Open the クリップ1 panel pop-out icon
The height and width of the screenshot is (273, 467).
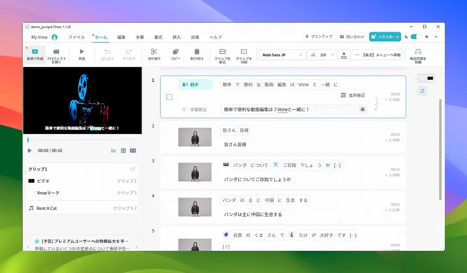133,169
